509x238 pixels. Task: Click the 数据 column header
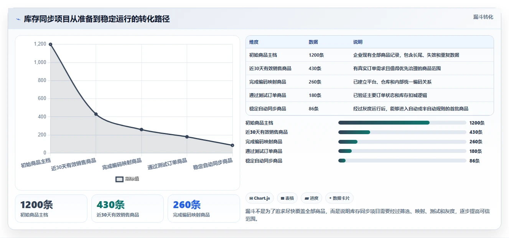[x=313, y=42]
